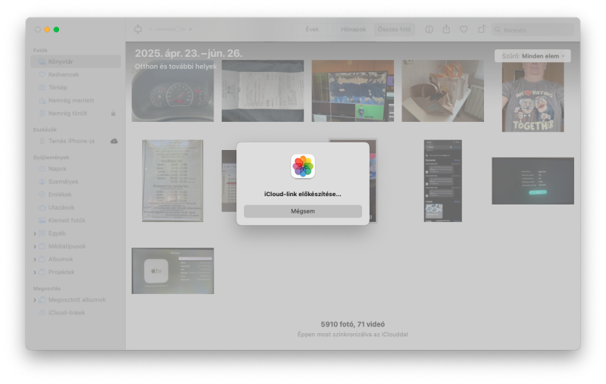The width and height of the screenshot is (606, 384).
Task: Click the Éppen most szinkronizálva status text
Action: (353, 335)
